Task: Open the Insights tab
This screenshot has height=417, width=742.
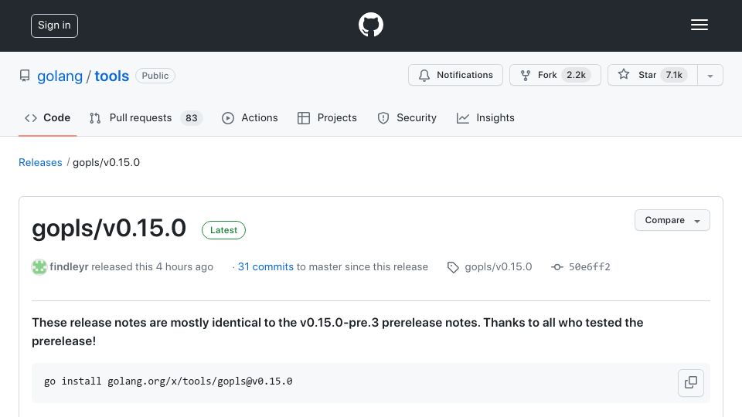Action: (x=485, y=117)
